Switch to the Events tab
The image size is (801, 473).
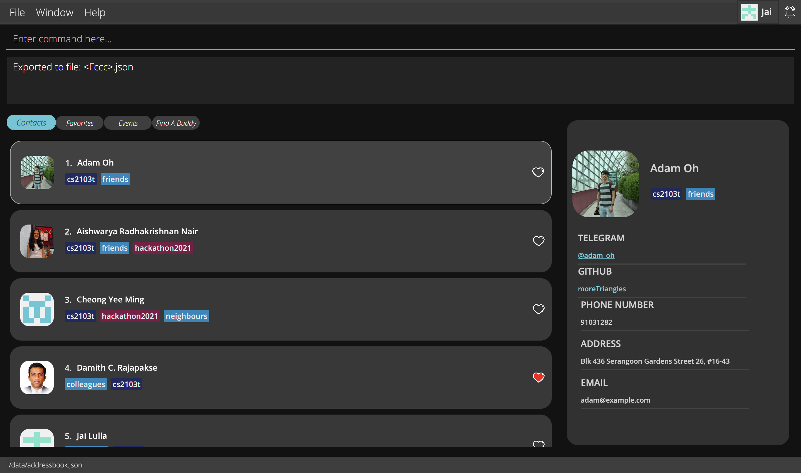click(x=128, y=123)
